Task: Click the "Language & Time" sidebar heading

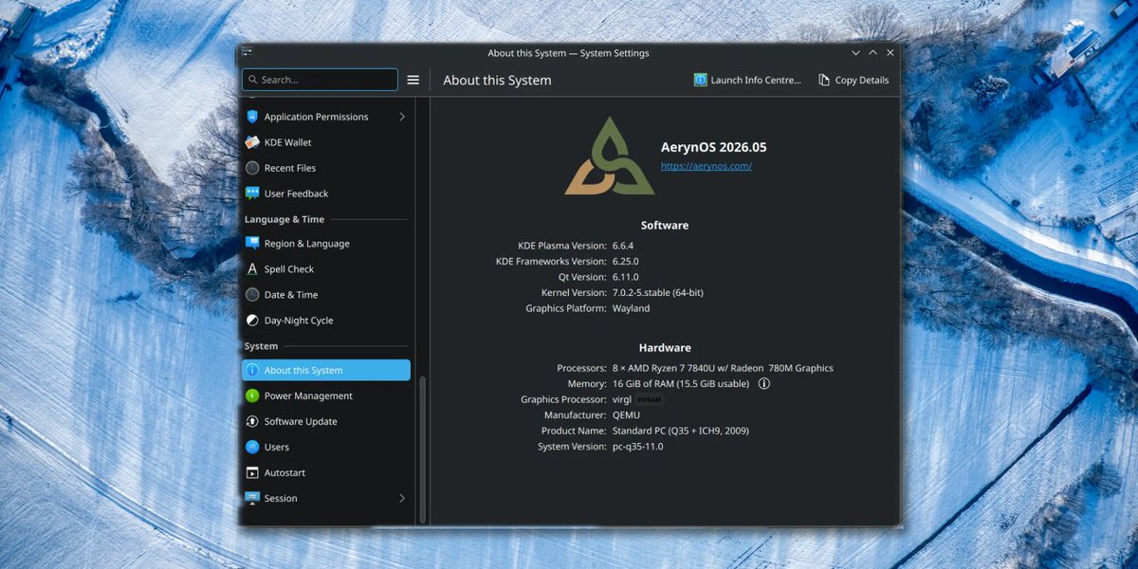Action: (284, 219)
